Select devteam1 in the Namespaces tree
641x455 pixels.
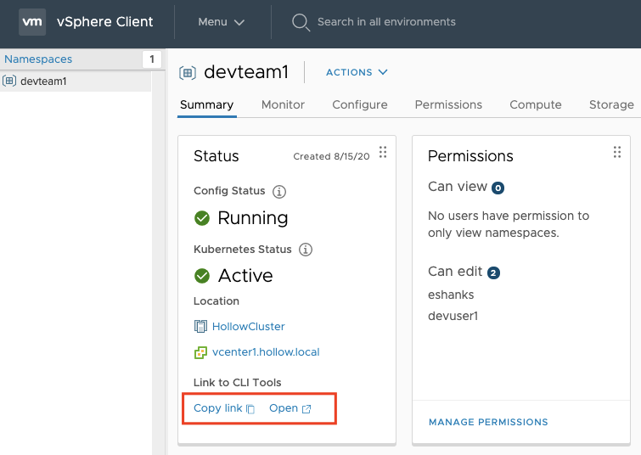click(x=43, y=81)
